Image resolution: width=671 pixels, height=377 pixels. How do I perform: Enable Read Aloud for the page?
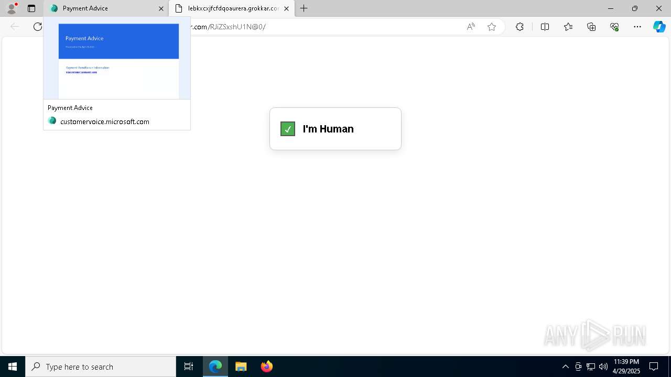coord(471,27)
